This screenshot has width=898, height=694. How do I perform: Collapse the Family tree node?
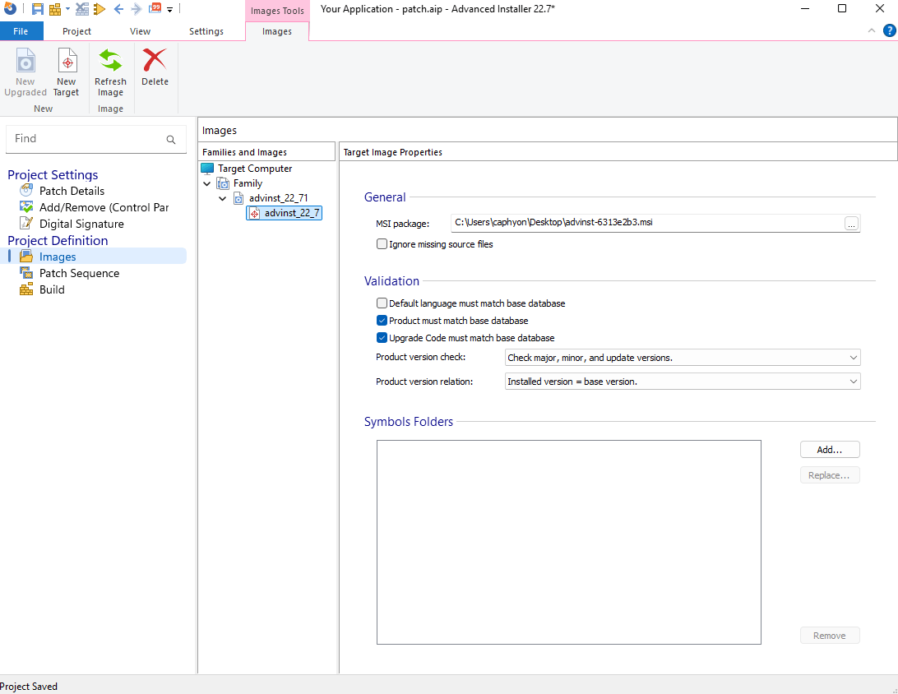tap(207, 184)
